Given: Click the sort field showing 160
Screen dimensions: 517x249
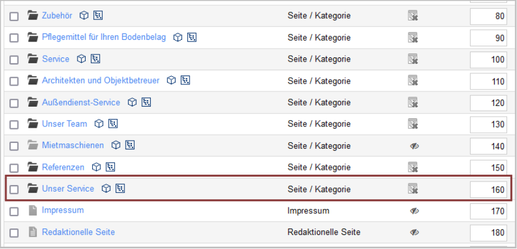Looking at the screenshot, I should pyautogui.click(x=488, y=189).
